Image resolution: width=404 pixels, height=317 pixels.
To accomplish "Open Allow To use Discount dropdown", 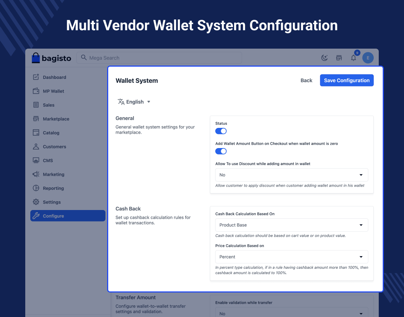I will (x=292, y=175).
